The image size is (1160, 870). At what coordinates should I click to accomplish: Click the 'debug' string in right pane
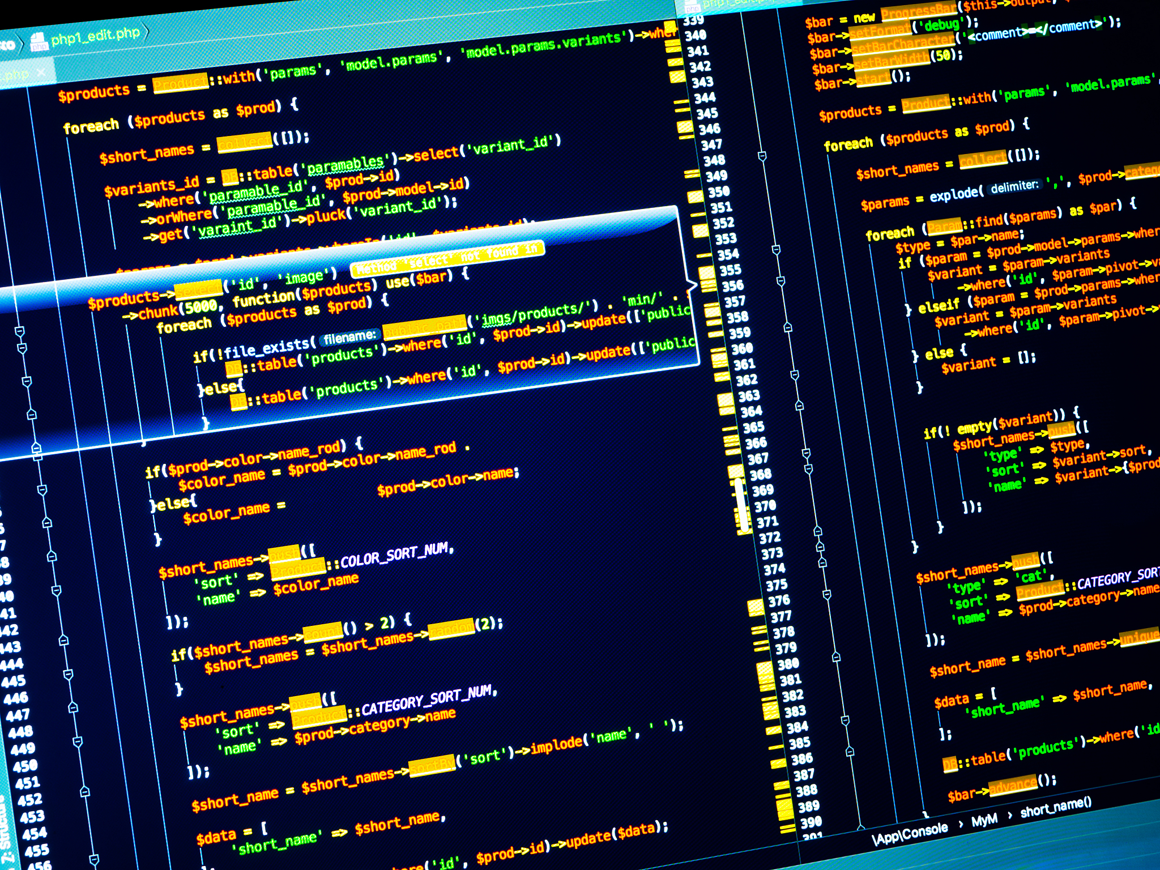point(941,25)
